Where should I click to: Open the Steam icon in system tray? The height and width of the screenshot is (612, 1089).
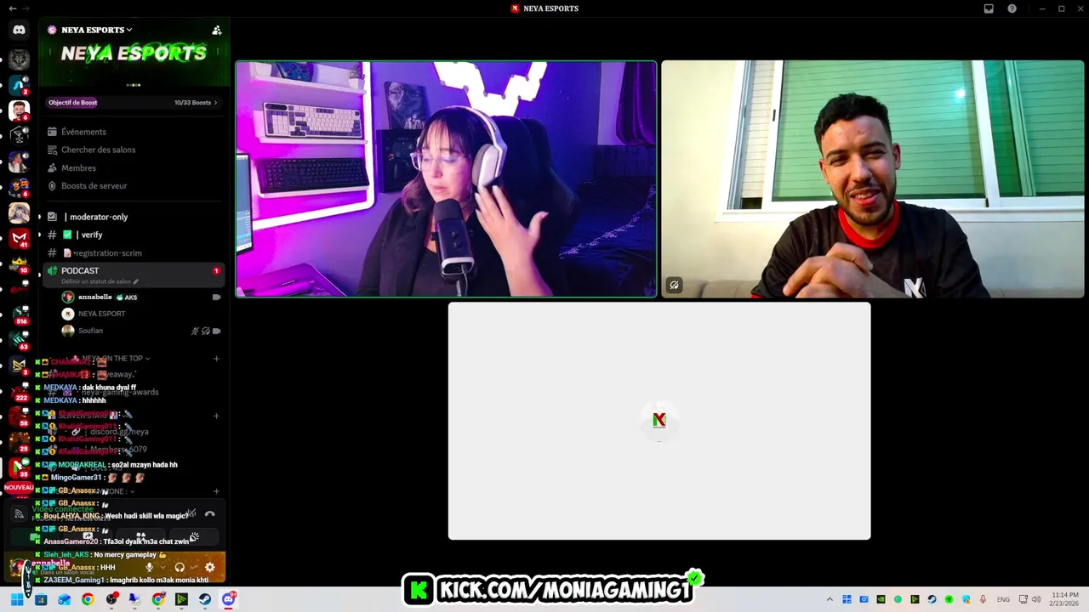932,599
